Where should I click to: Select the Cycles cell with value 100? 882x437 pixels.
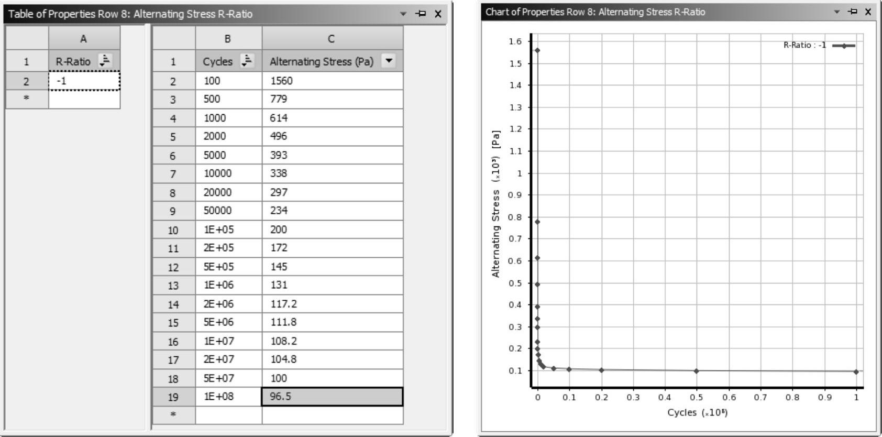(228, 81)
